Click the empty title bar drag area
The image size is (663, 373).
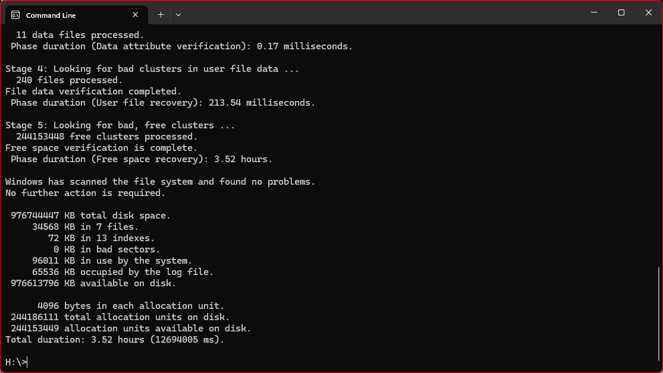point(387,13)
